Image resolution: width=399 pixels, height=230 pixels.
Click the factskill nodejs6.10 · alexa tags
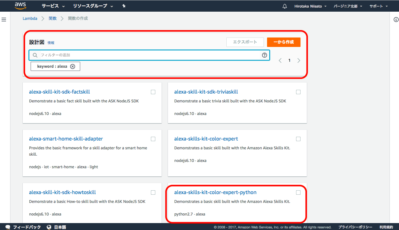[45, 114]
